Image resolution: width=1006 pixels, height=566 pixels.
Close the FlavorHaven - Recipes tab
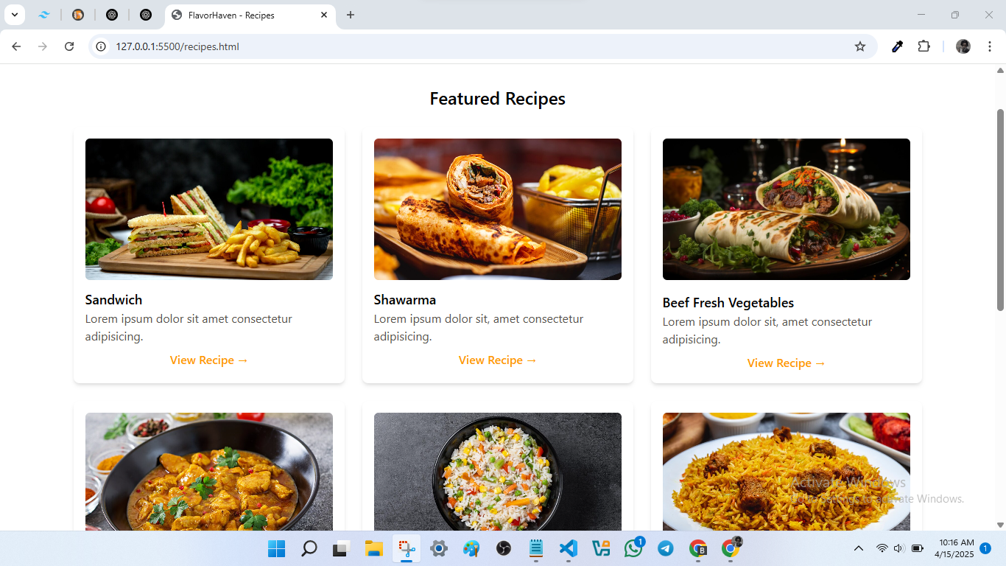(324, 15)
